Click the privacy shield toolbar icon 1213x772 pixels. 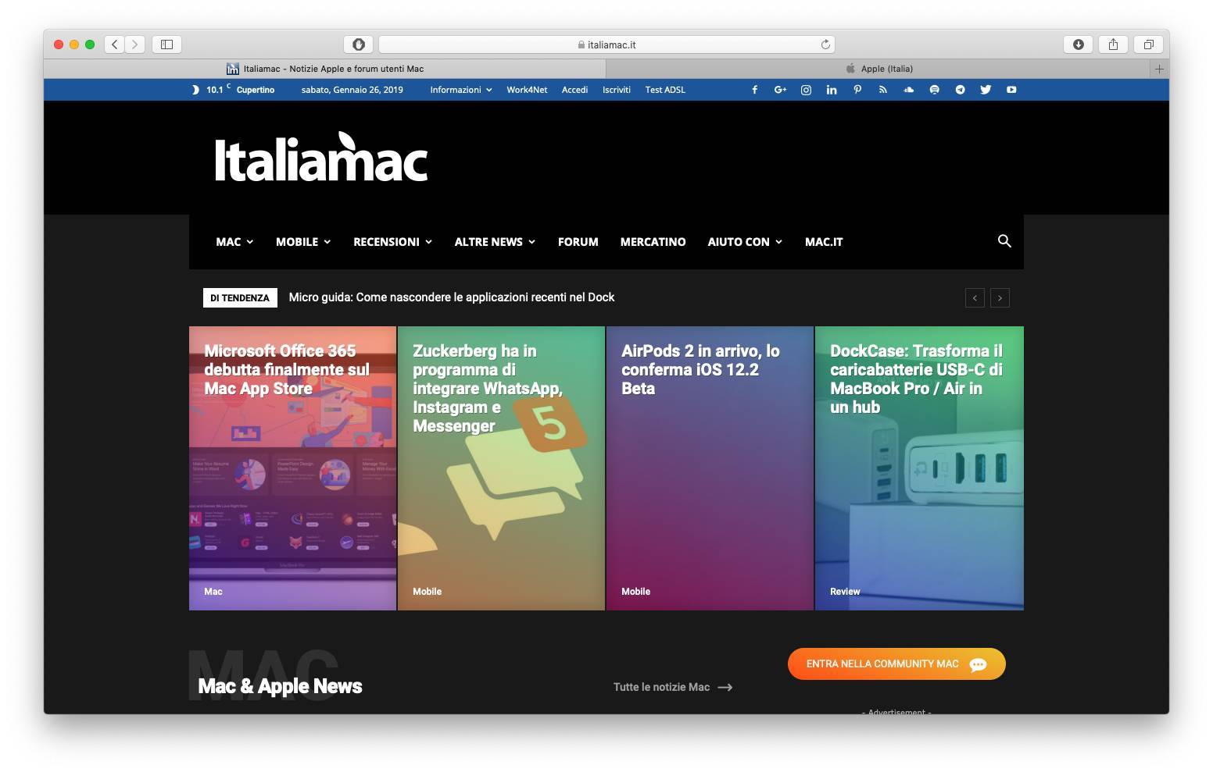(359, 44)
